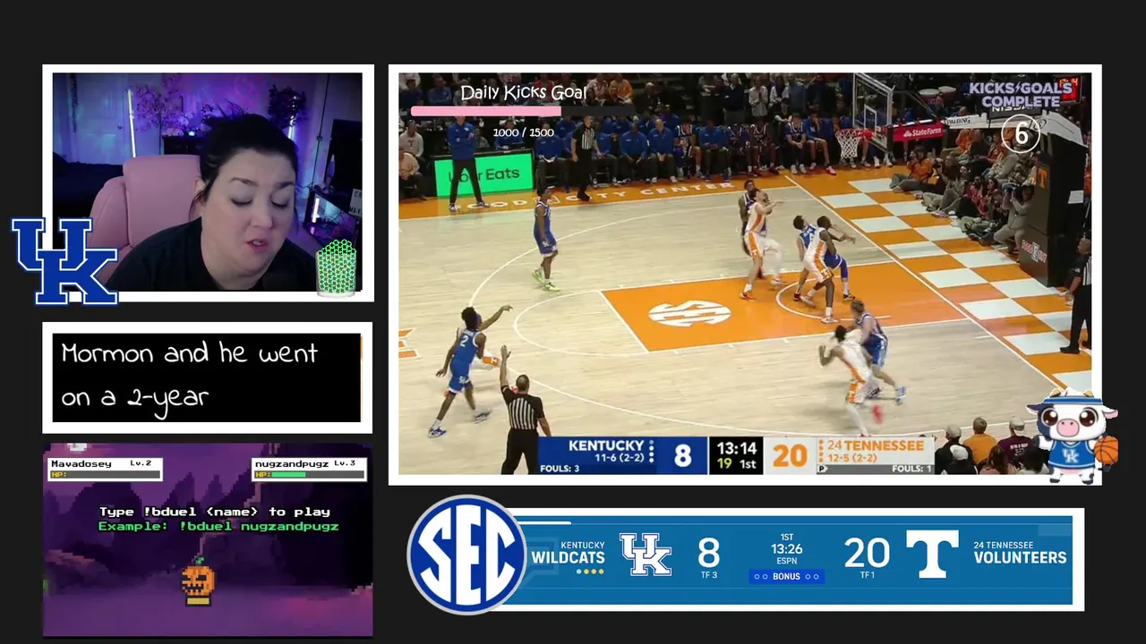The height and width of the screenshot is (644, 1146).
Task: Click the pixel pumpkin character in the duel game
Action: coord(198,581)
